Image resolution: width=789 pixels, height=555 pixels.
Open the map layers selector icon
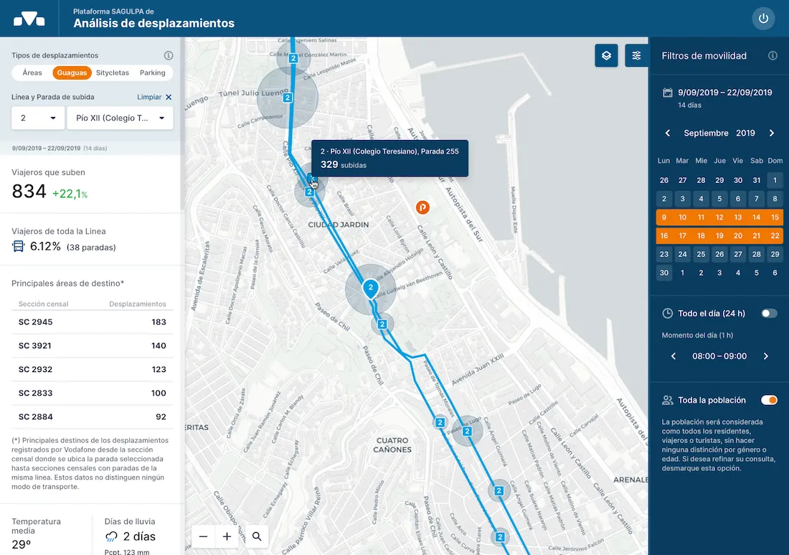click(606, 55)
